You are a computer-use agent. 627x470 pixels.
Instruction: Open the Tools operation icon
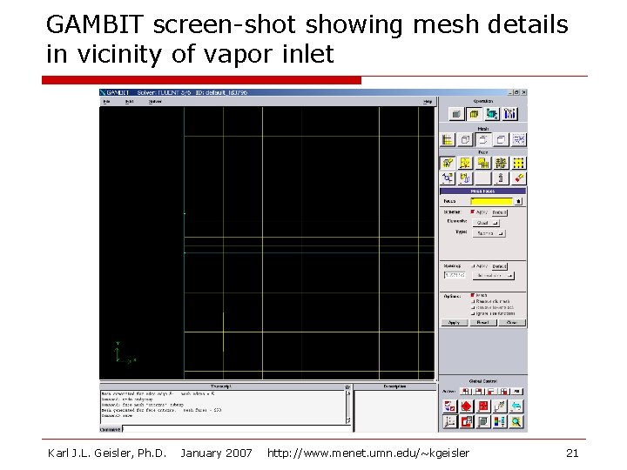[509, 114]
